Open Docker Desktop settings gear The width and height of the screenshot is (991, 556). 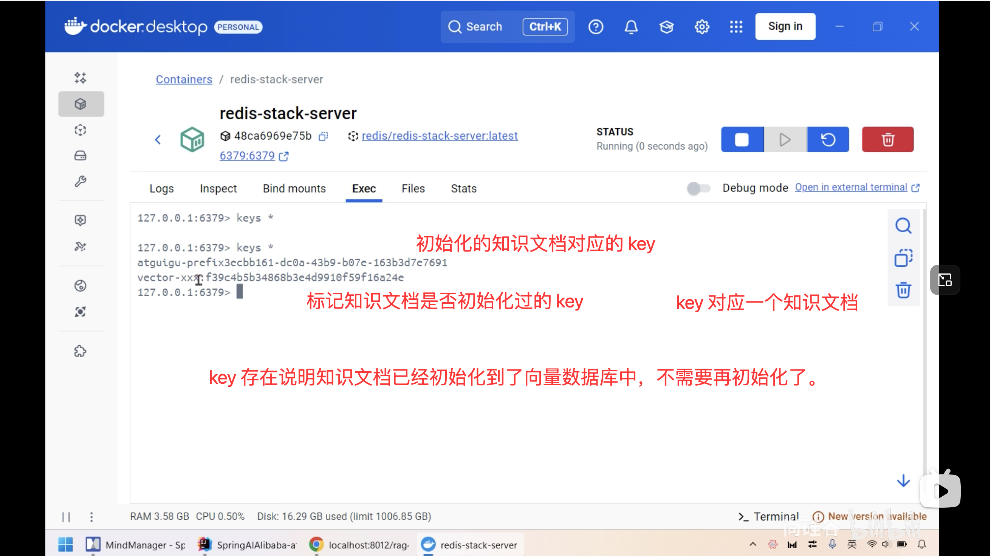702,26
